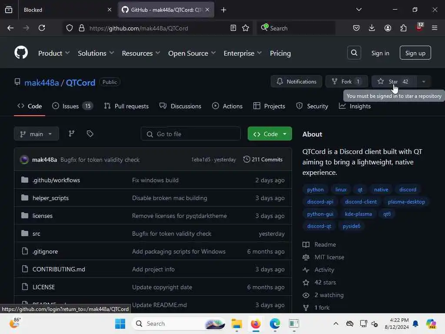Go to the GitHub homepage logo
The image size is (445, 334).
[21, 53]
